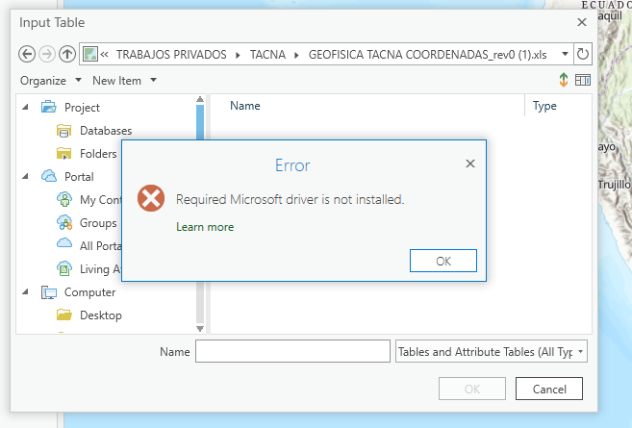Open the file type filter dropdown

pos(491,352)
